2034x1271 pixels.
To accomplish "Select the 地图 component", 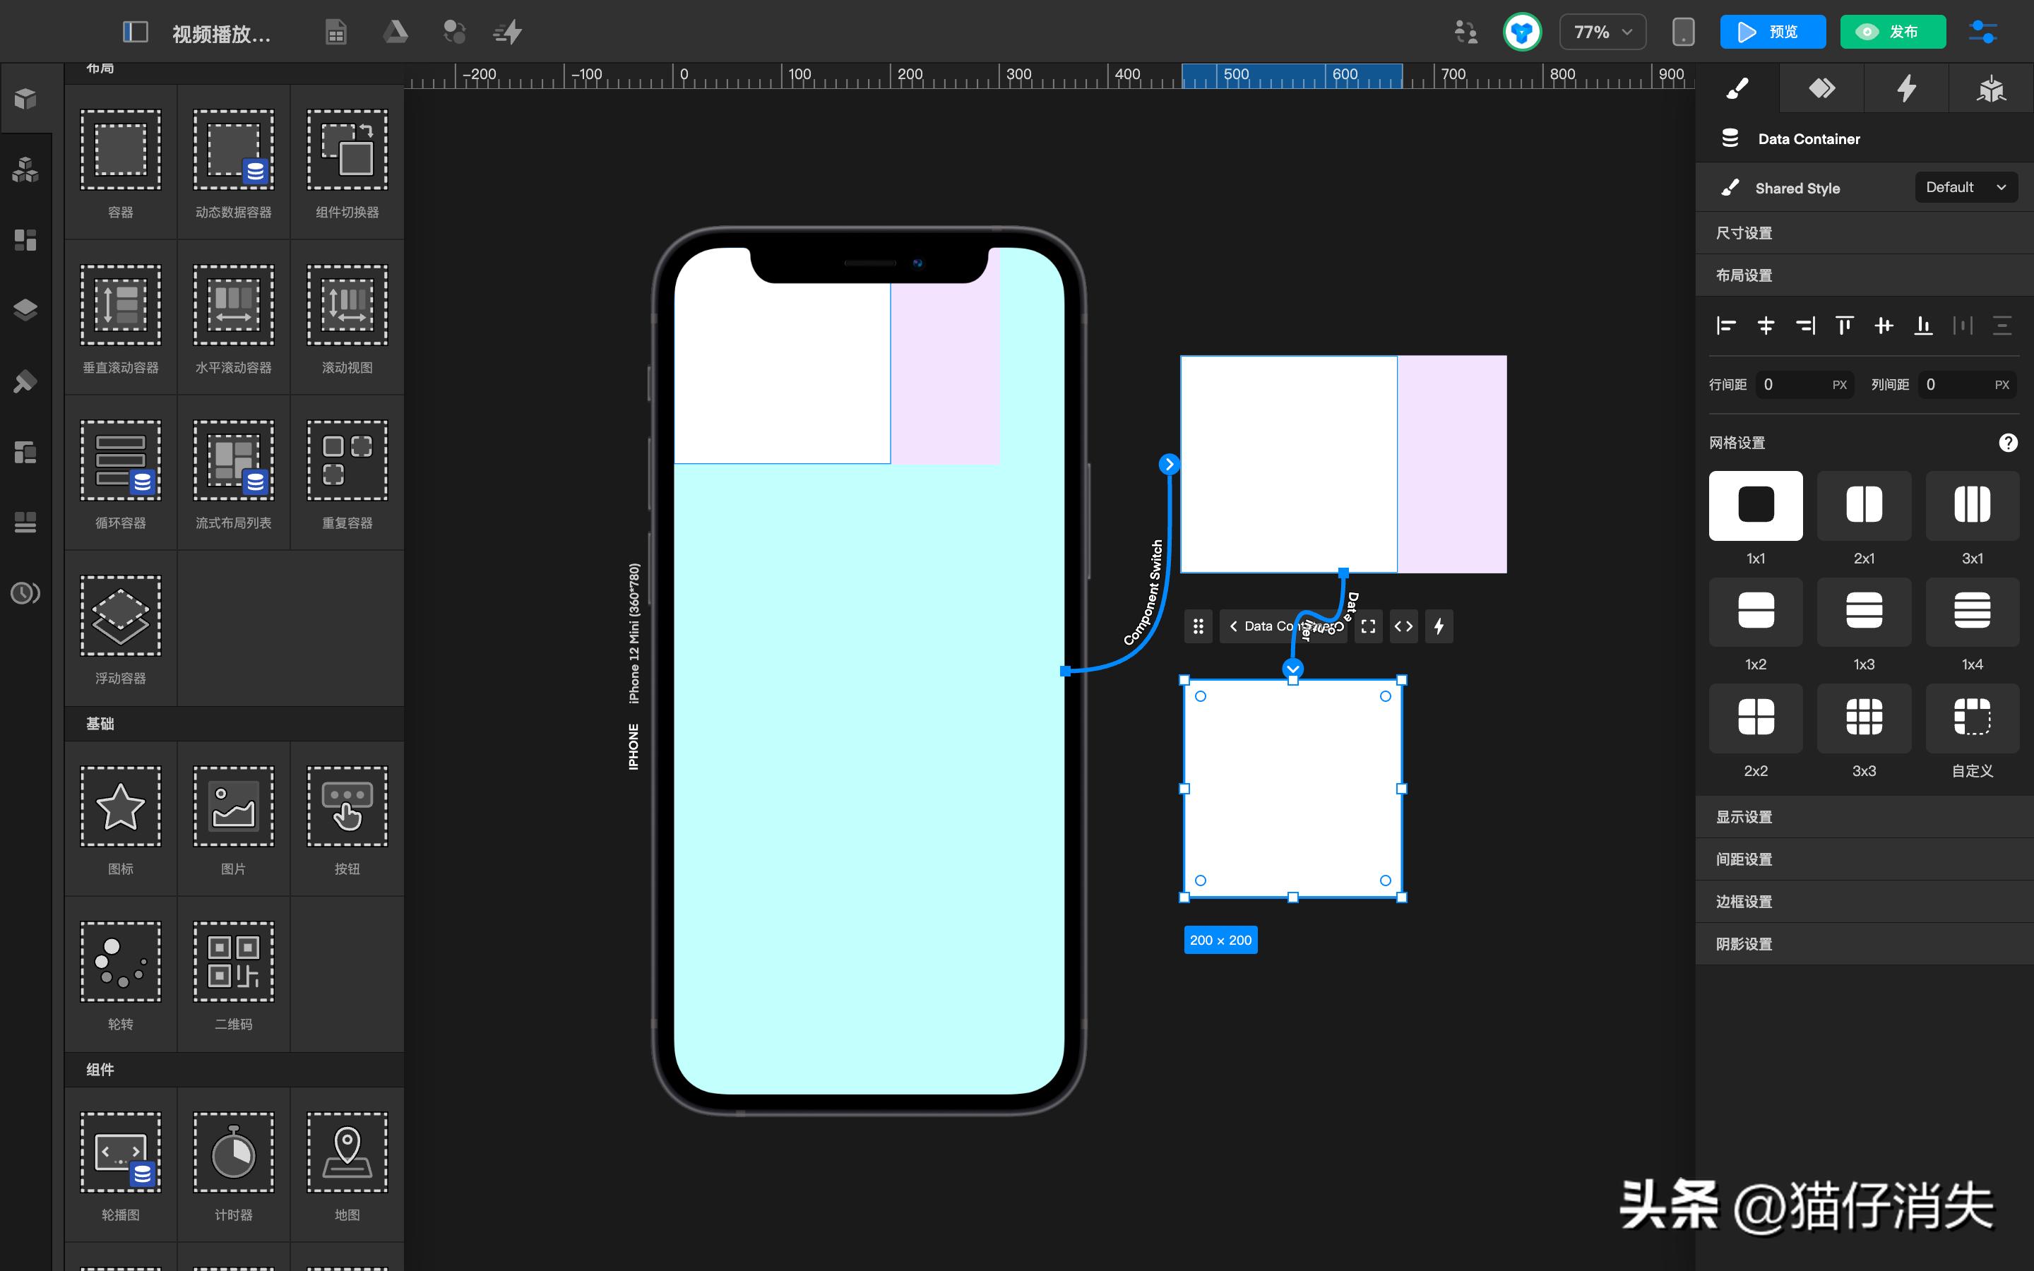I will pos(346,1164).
